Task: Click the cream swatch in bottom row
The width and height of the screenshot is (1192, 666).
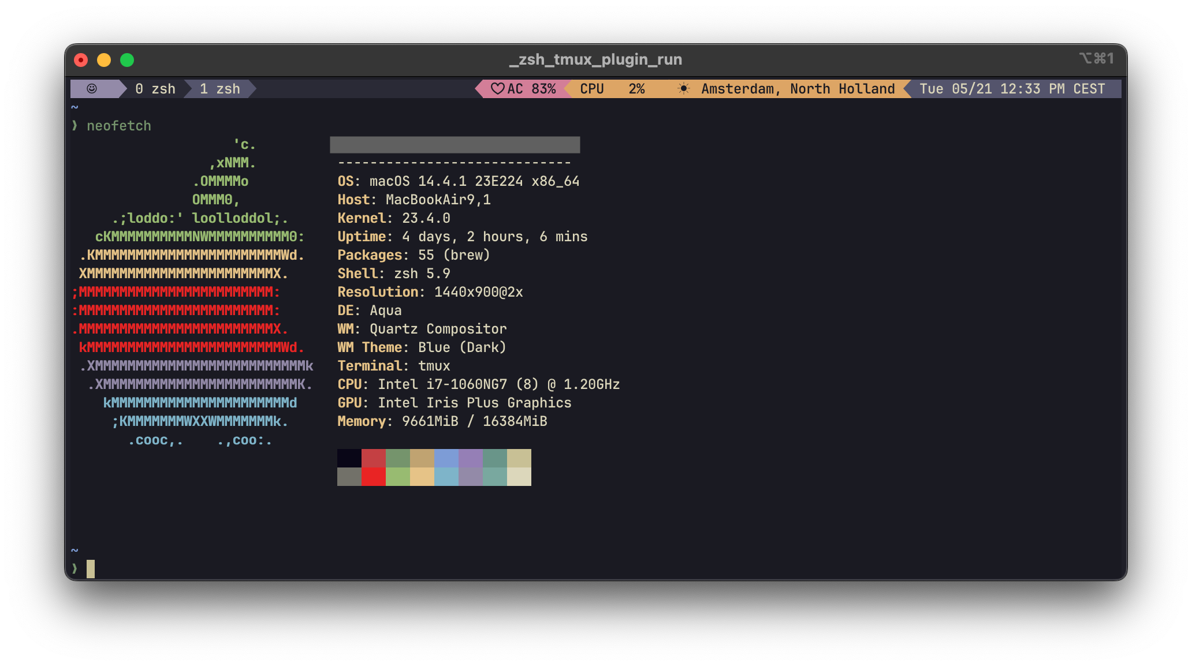Action: [519, 477]
